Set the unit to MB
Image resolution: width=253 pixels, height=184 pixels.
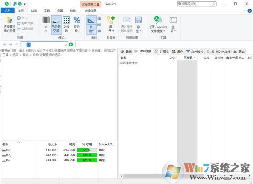99,25
